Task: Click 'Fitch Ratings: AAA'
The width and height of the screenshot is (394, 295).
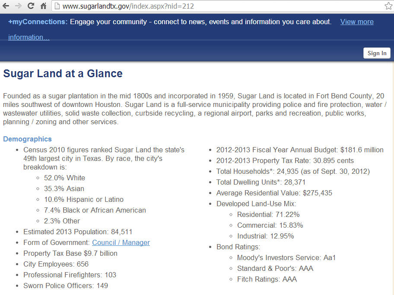Action: click(x=267, y=279)
